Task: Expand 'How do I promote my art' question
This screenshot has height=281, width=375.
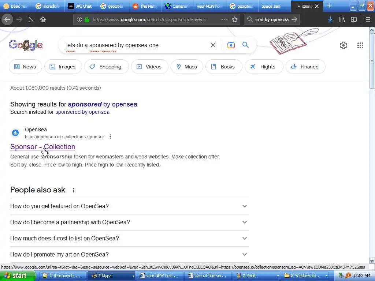Action: pyautogui.click(x=129, y=255)
